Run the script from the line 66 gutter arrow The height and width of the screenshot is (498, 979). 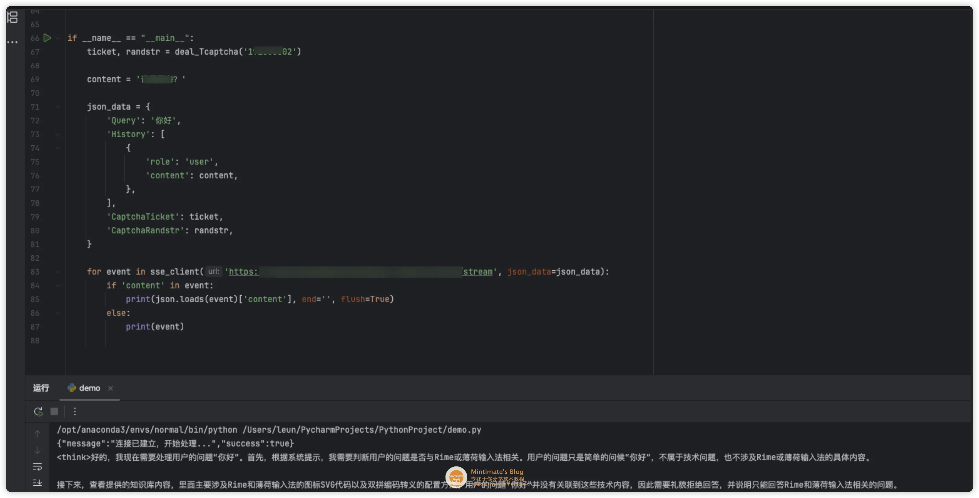click(x=47, y=38)
